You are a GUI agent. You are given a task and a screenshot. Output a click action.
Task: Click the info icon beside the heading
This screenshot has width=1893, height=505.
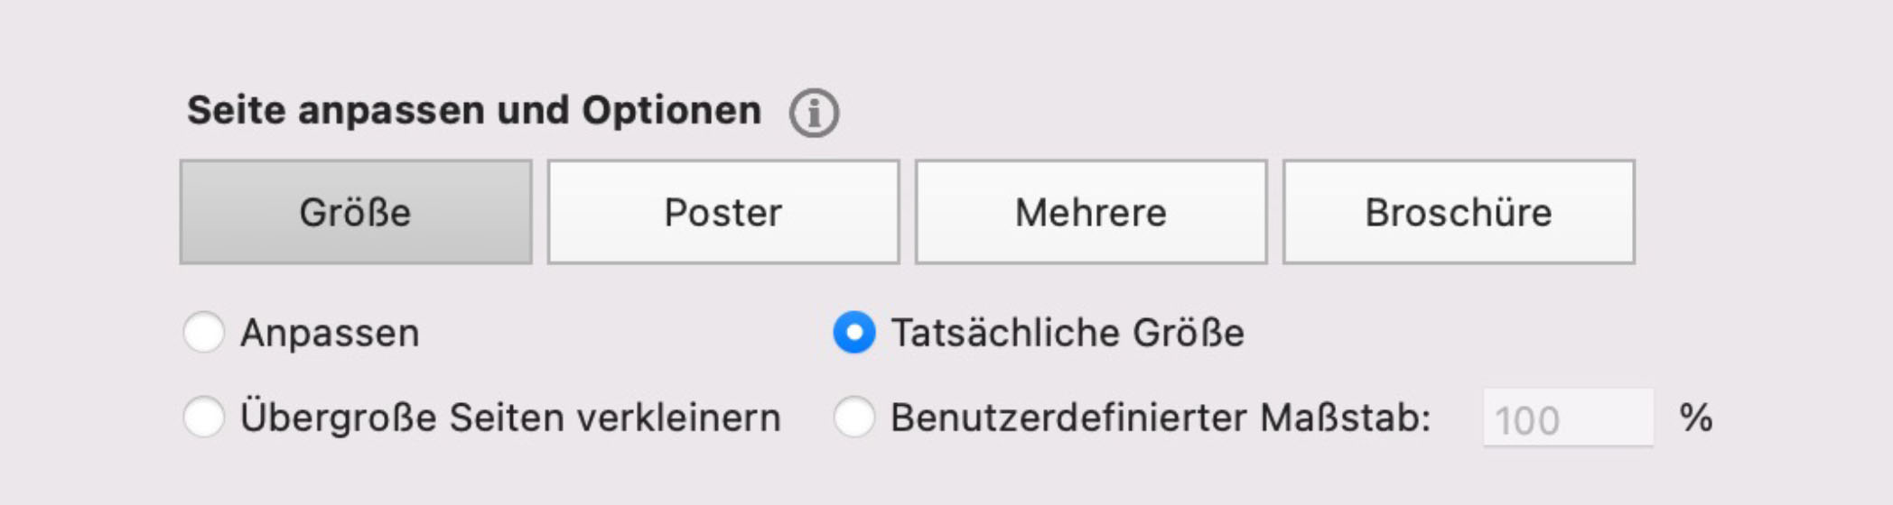(814, 114)
